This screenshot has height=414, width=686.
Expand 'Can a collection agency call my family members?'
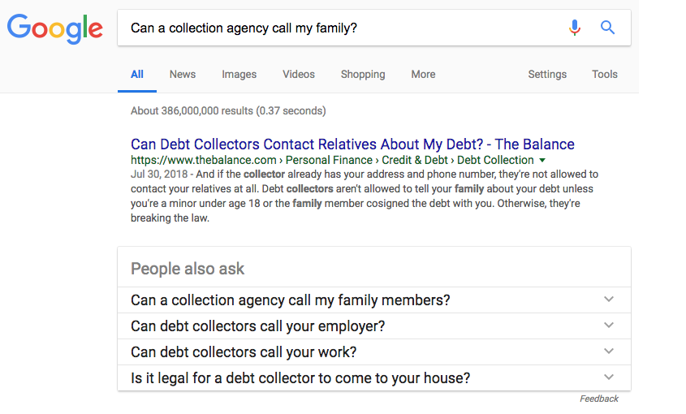tap(374, 300)
